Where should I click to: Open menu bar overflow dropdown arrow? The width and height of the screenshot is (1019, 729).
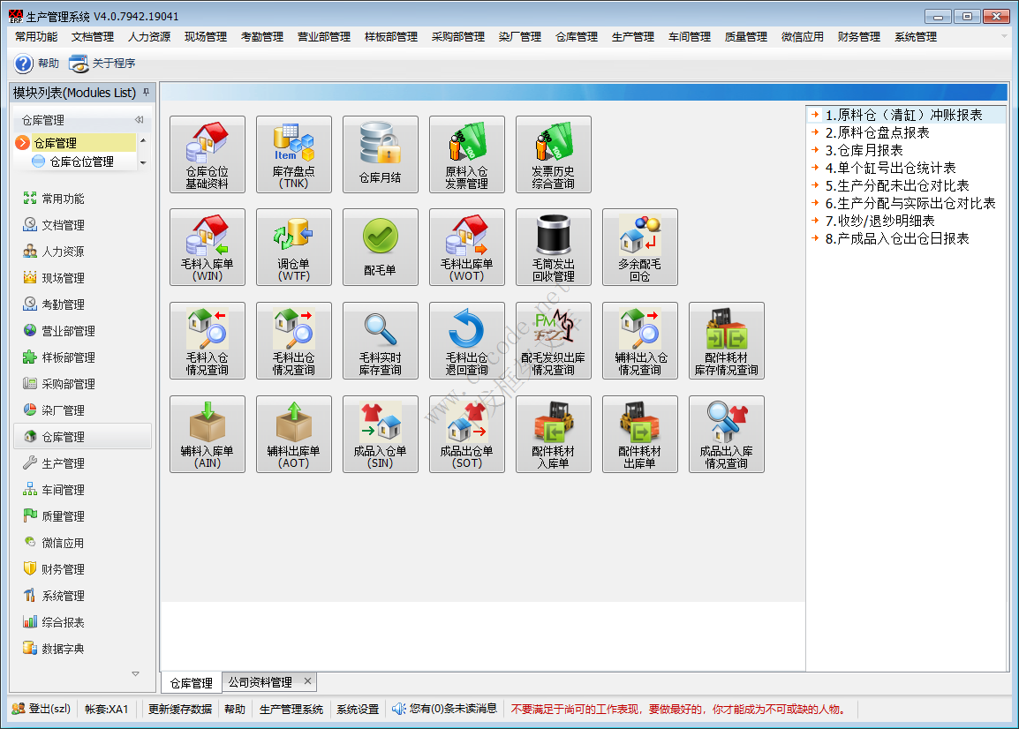tap(1004, 36)
